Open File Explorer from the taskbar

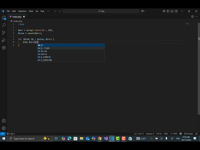(82, 138)
